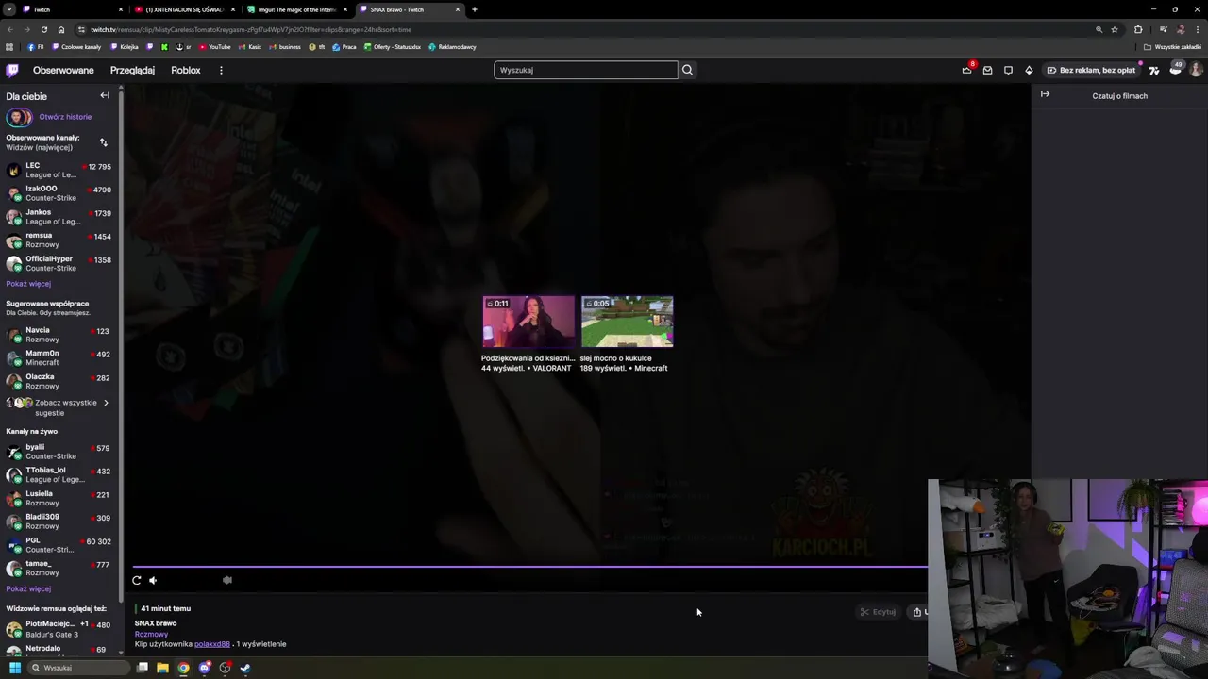1208x679 pixels.
Task: Open the Navcia suggested channel
Action: [59, 335]
